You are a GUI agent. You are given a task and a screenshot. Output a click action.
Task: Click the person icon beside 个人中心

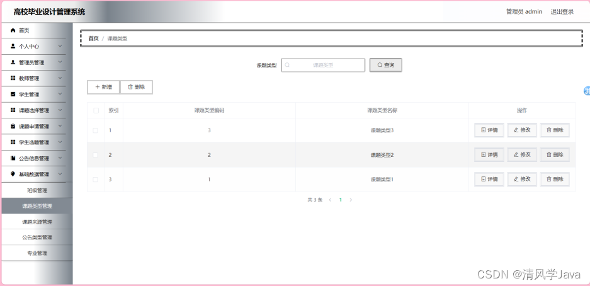coord(13,46)
